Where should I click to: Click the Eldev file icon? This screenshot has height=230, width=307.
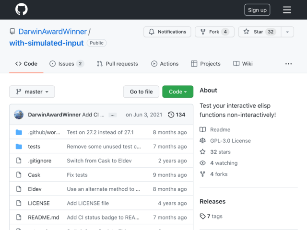19,189
